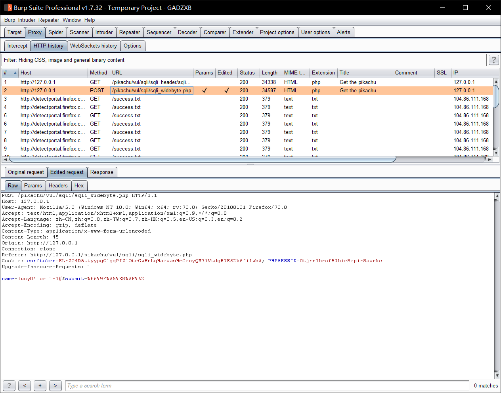Click the Params check mark in row 2

[x=205, y=91]
